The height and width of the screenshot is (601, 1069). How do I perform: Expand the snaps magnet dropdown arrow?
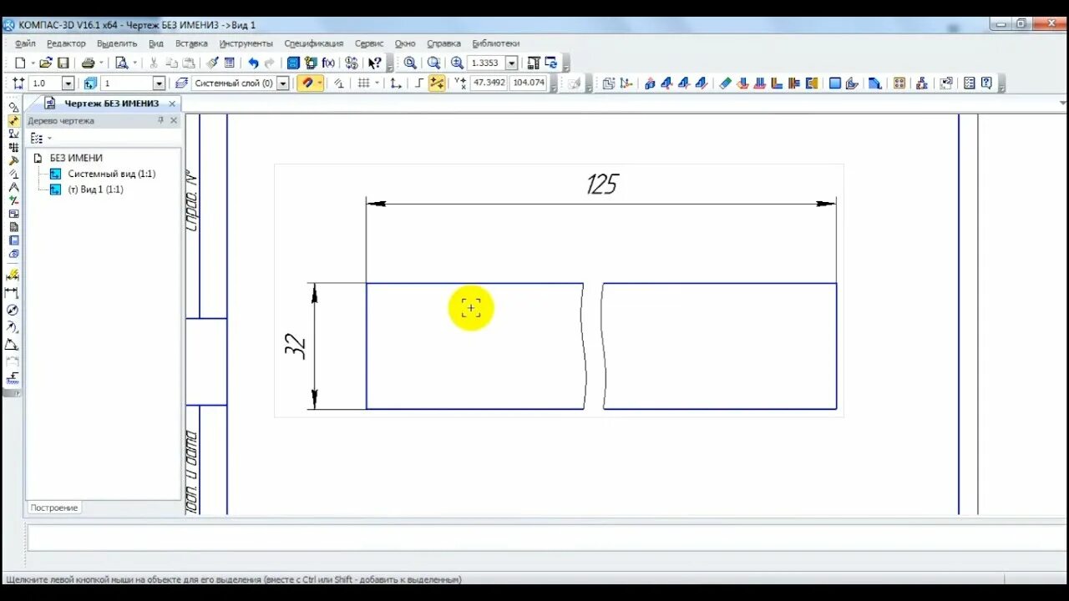pos(320,83)
